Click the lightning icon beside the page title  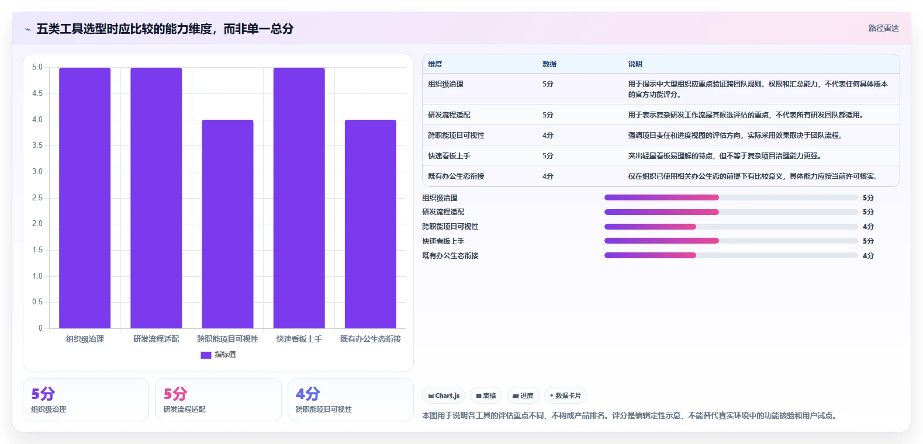click(x=27, y=29)
